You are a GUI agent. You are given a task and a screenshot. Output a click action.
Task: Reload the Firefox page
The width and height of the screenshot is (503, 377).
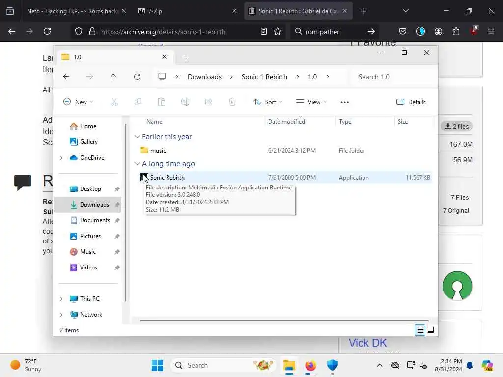click(47, 31)
